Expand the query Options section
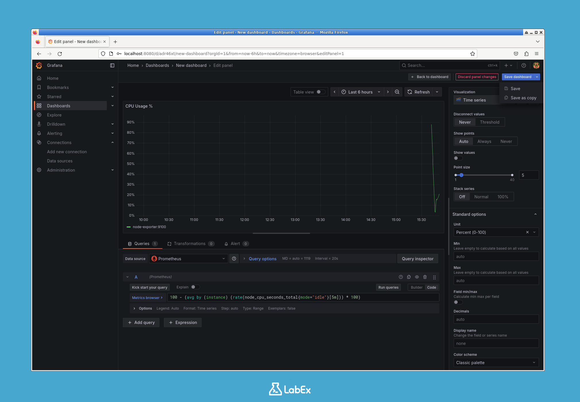The height and width of the screenshot is (402, 580). point(143,308)
